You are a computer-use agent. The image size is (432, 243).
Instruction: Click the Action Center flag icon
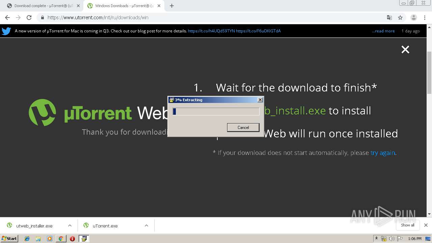400,239
